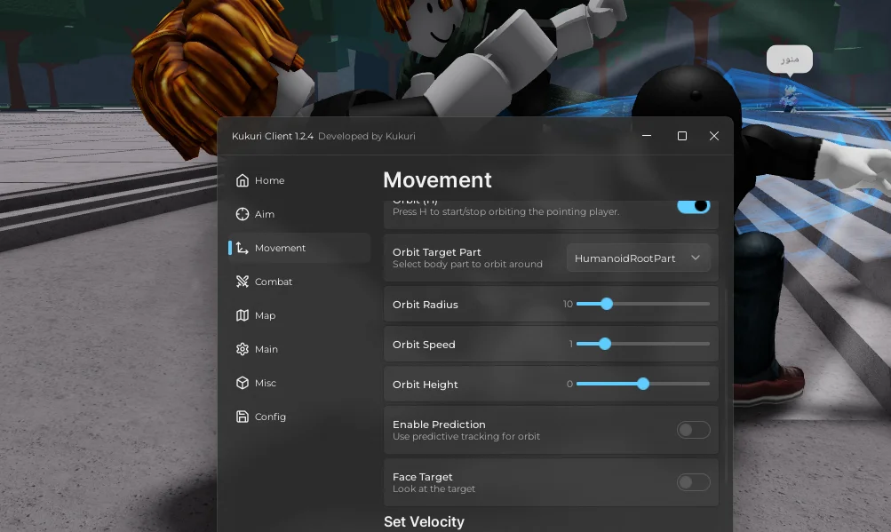
Task: Click the Arabic chat bubble above player
Action: (x=789, y=60)
